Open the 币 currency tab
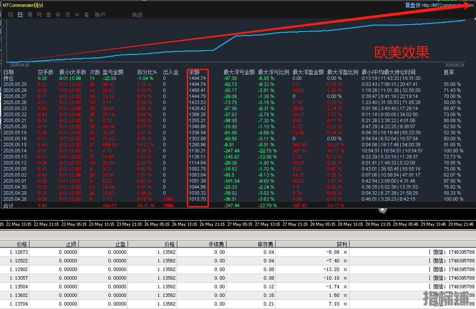Screen dimensions: 476x309 tap(67, 15)
